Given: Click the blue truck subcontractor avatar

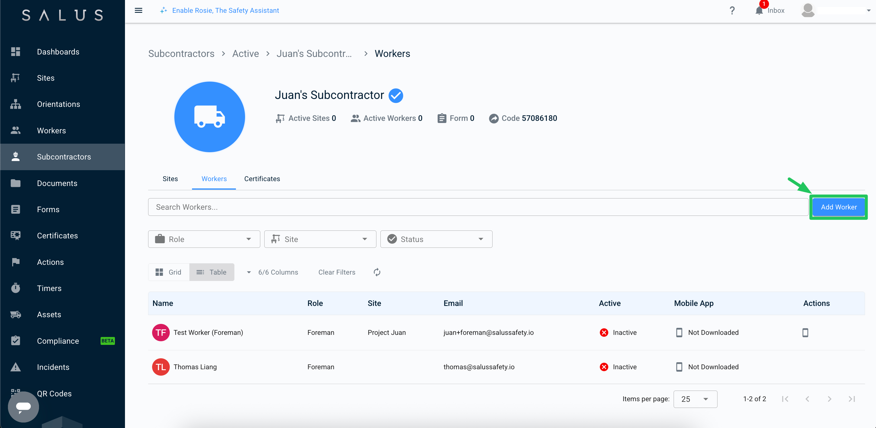Looking at the screenshot, I should [x=209, y=117].
